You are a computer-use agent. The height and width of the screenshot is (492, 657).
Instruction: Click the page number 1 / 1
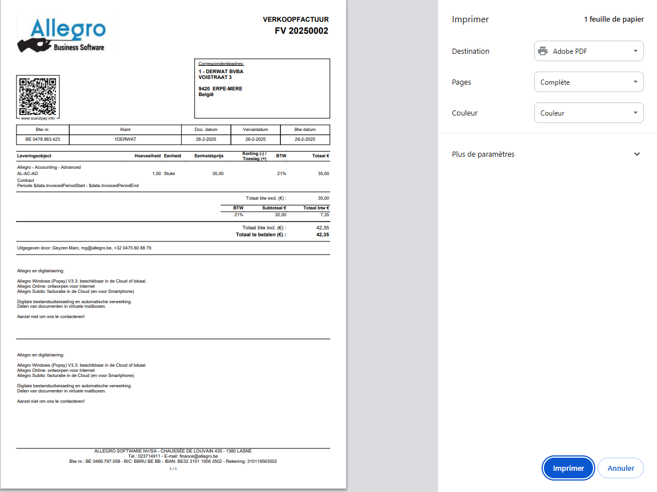click(173, 469)
